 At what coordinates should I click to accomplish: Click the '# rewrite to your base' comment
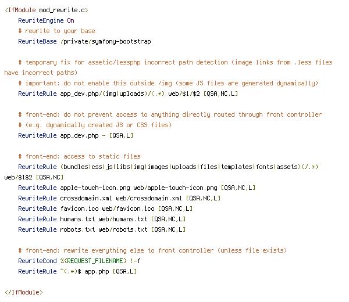tap(57, 31)
